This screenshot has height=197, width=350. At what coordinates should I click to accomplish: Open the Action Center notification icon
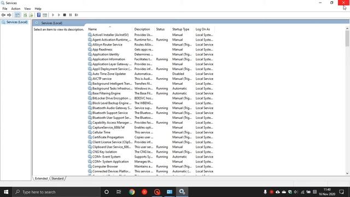[341, 192]
